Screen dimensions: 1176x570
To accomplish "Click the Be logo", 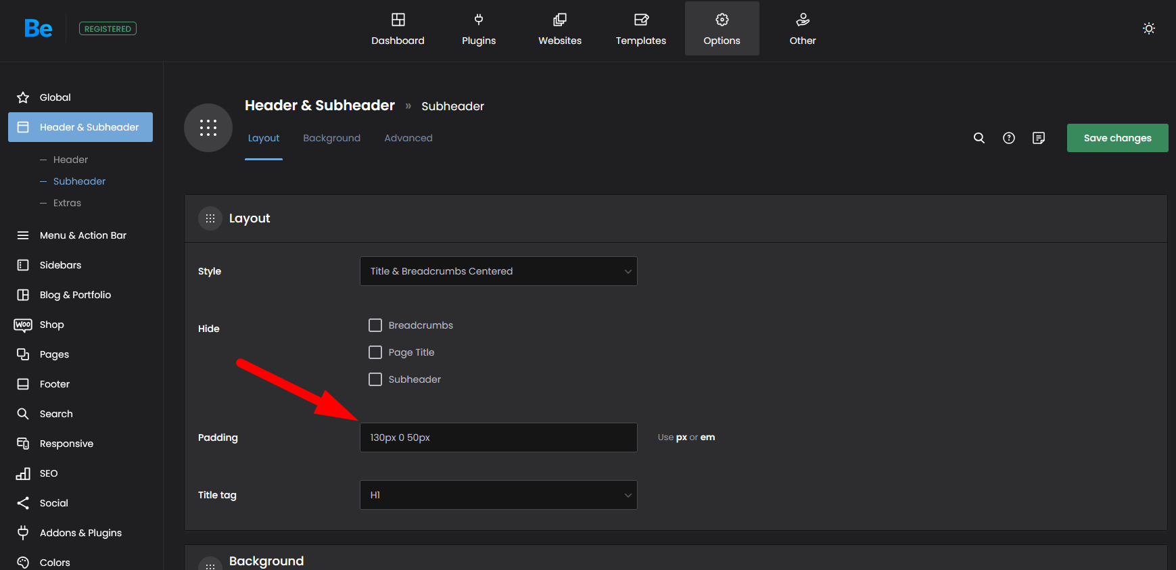I will click(x=38, y=28).
